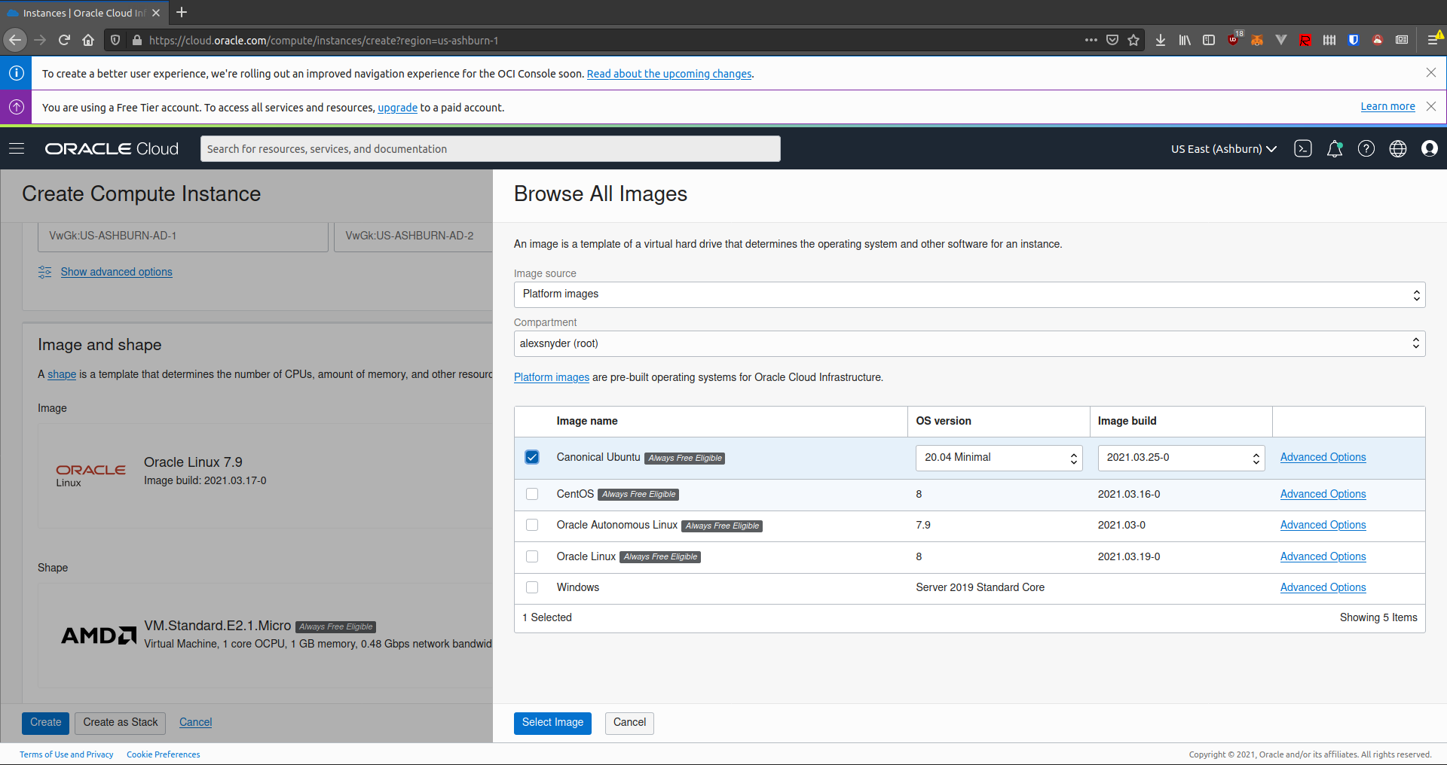The image size is (1447, 765).
Task: Click Cancel link on Create Compute Instance
Action: click(x=195, y=722)
